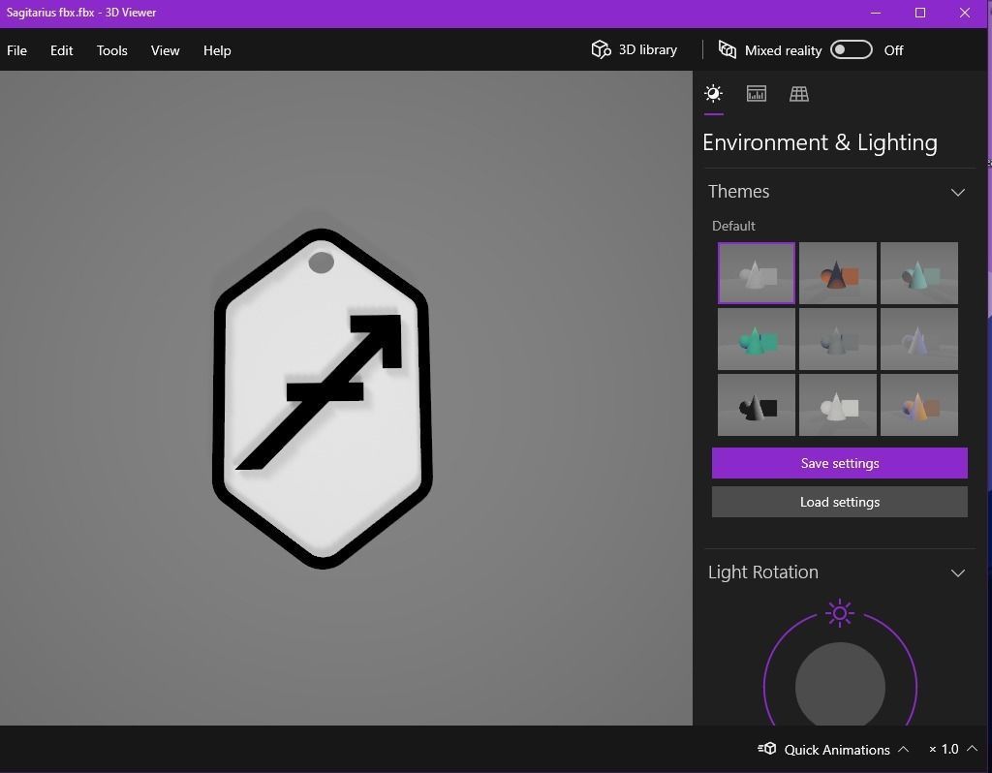The image size is (992, 773).
Task: Select the white shapes theme in bottom row
Action: tap(838, 405)
